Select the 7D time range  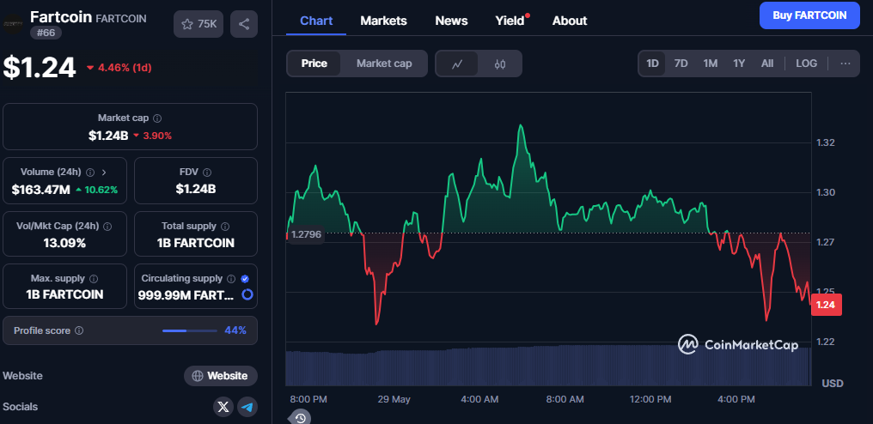681,64
